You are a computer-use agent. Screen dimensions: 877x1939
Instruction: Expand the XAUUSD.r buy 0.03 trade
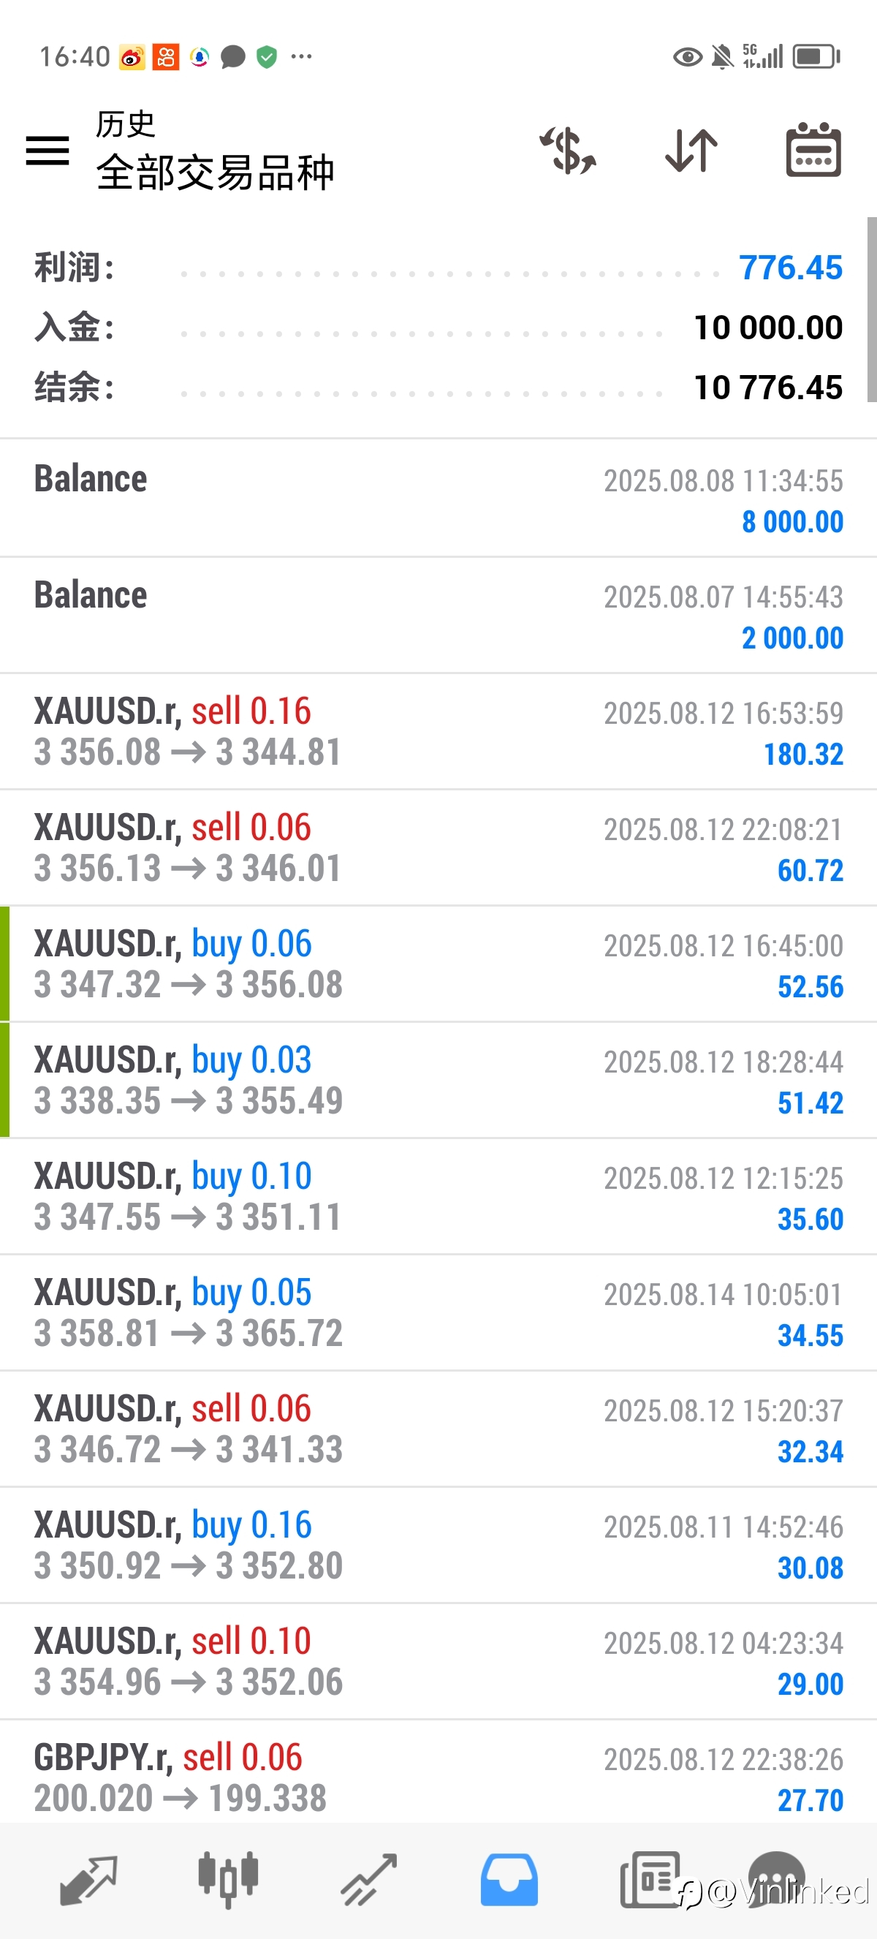pyautogui.click(x=438, y=1080)
